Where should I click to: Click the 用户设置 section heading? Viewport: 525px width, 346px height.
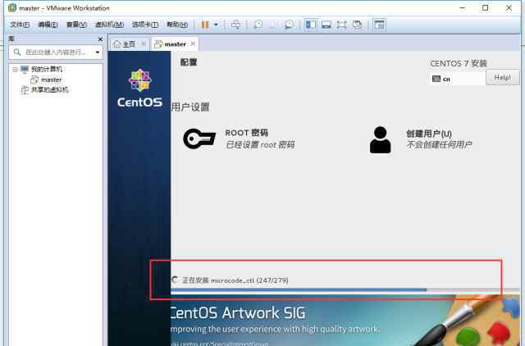(x=190, y=107)
